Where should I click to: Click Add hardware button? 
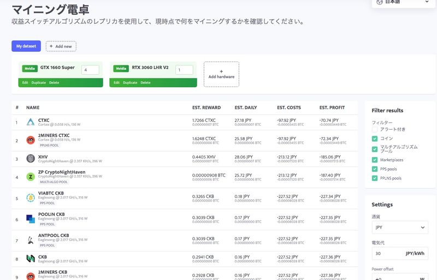coord(221,74)
